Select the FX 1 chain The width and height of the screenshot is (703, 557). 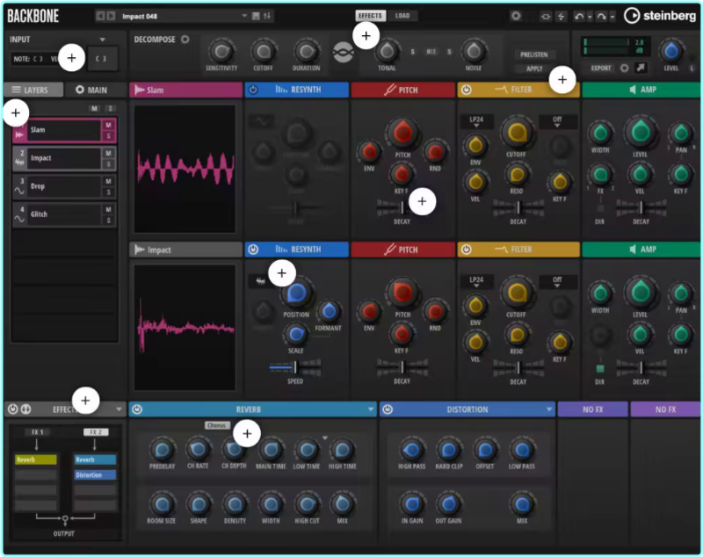point(37,432)
